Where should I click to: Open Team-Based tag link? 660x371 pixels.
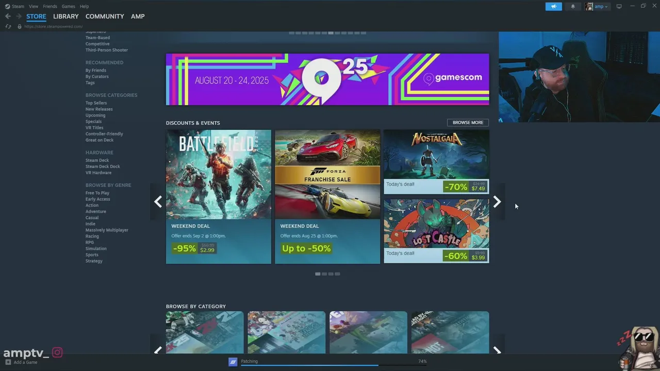[97, 38]
